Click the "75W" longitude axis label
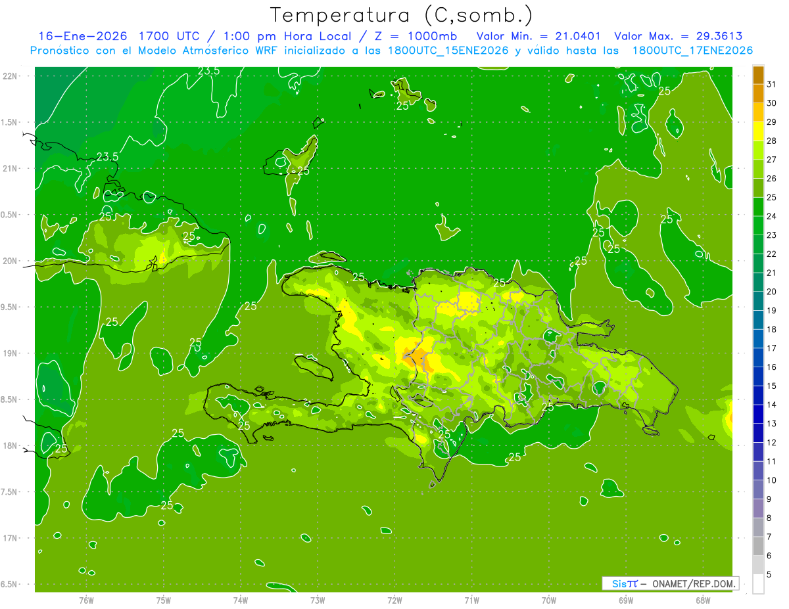789x609 pixels. coord(163,600)
